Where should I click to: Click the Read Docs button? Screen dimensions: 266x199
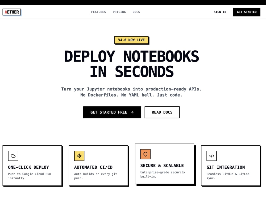(x=162, y=112)
